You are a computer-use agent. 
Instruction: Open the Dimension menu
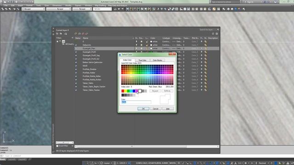point(57,5)
